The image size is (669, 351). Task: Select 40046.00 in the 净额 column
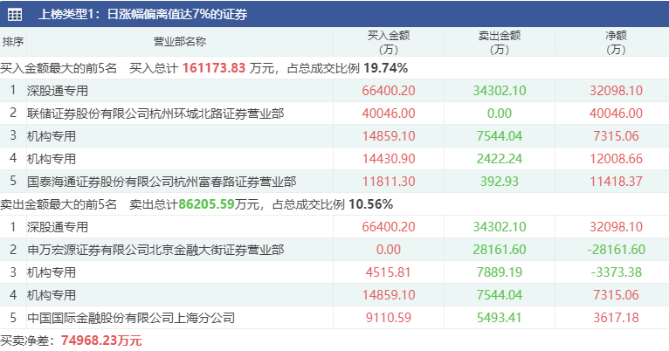pyautogui.click(x=616, y=114)
